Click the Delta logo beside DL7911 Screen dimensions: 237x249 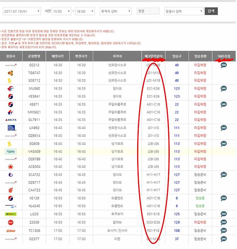pos(10,119)
